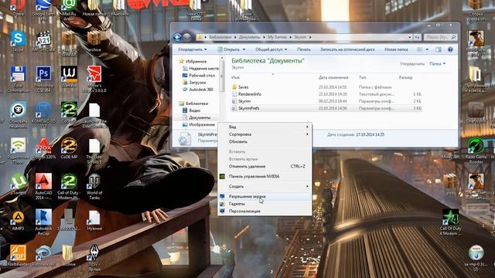Image resolution: width=495 pixels, height=278 pixels.
Task: Open the Сортировка context submenu
Action: [265, 134]
